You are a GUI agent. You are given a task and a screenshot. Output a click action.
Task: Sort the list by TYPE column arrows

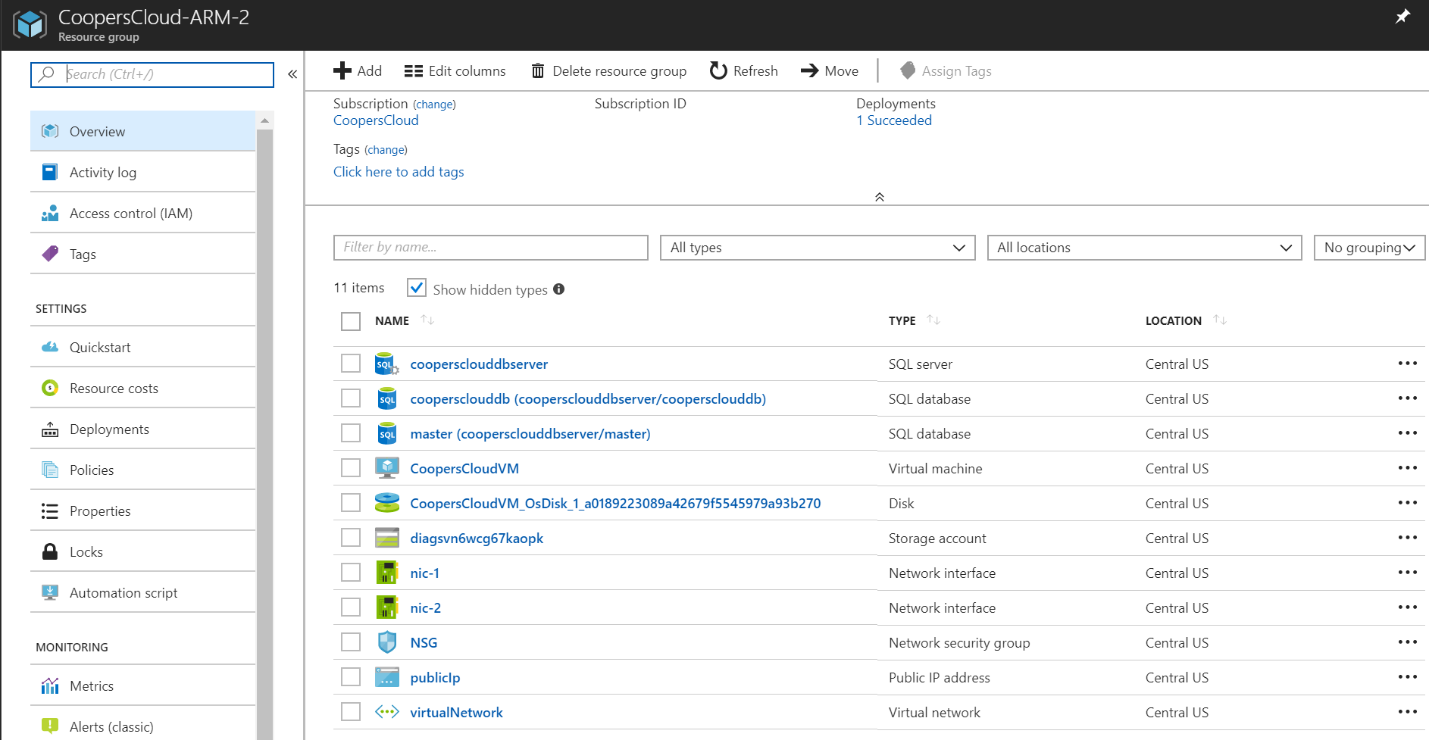coord(933,320)
